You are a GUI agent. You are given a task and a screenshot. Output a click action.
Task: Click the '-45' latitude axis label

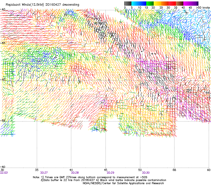pyautogui.click(x=3, y=43)
